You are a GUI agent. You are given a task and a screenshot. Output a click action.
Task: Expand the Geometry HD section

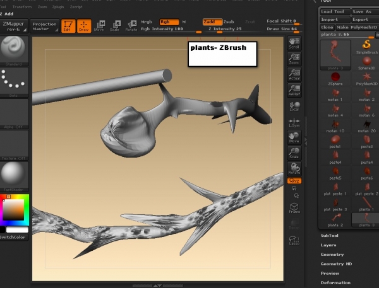coord(336,264)
